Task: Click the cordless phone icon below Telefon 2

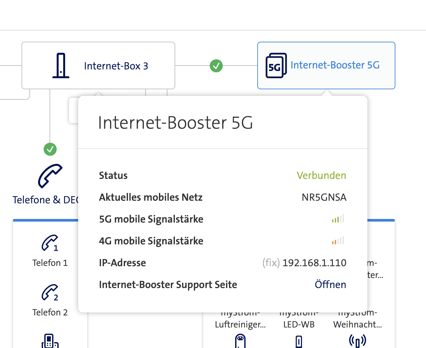Action: pyautogui.click(x=50, y=341)
